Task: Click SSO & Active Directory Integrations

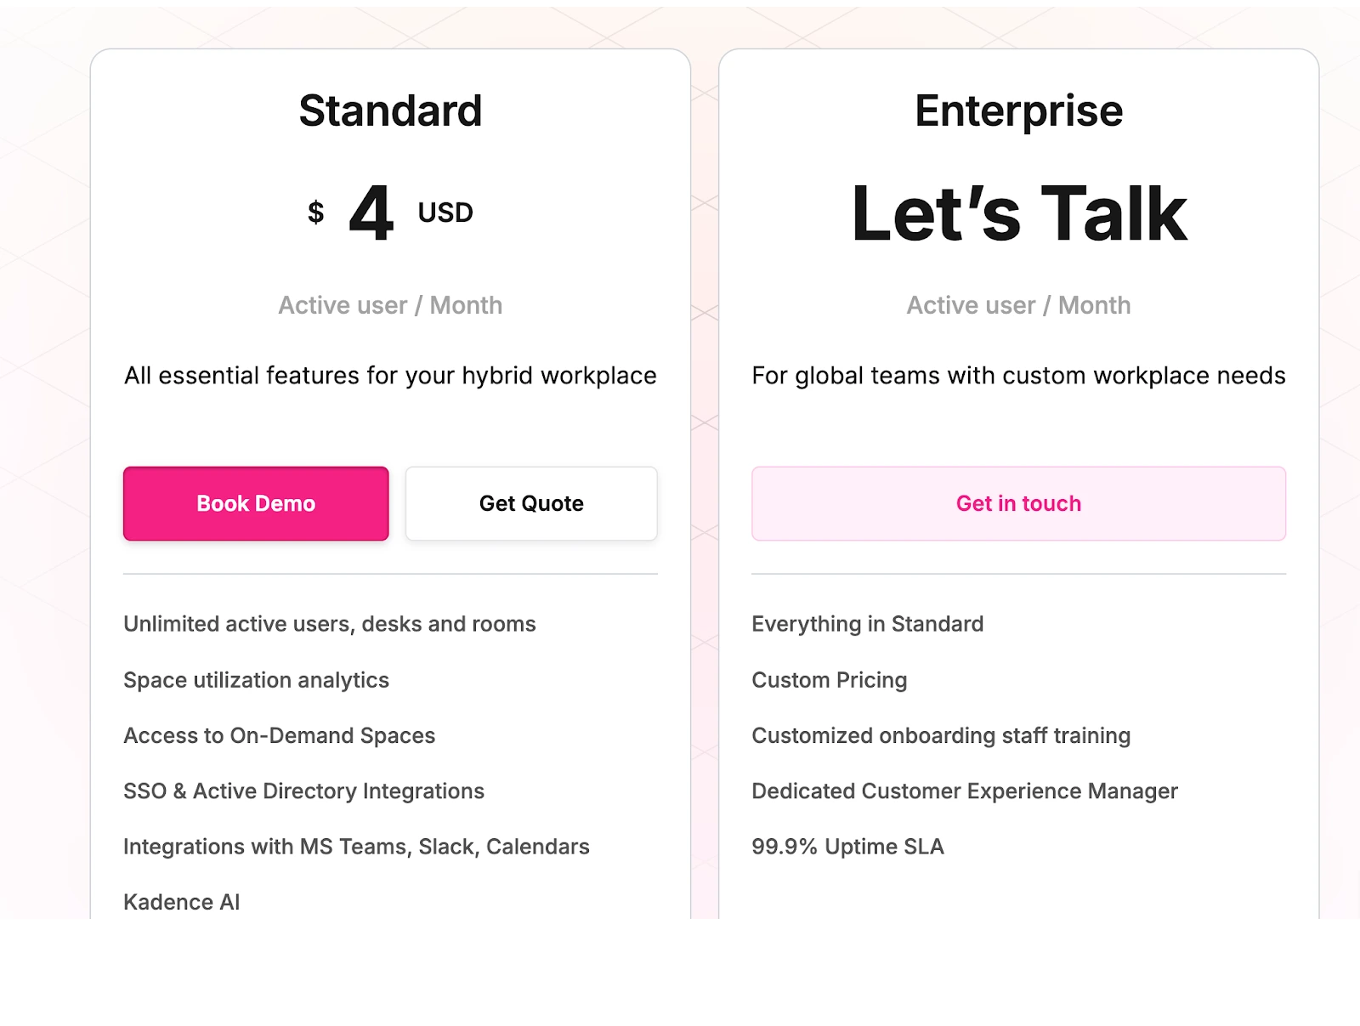Action: tap(303, 791)
